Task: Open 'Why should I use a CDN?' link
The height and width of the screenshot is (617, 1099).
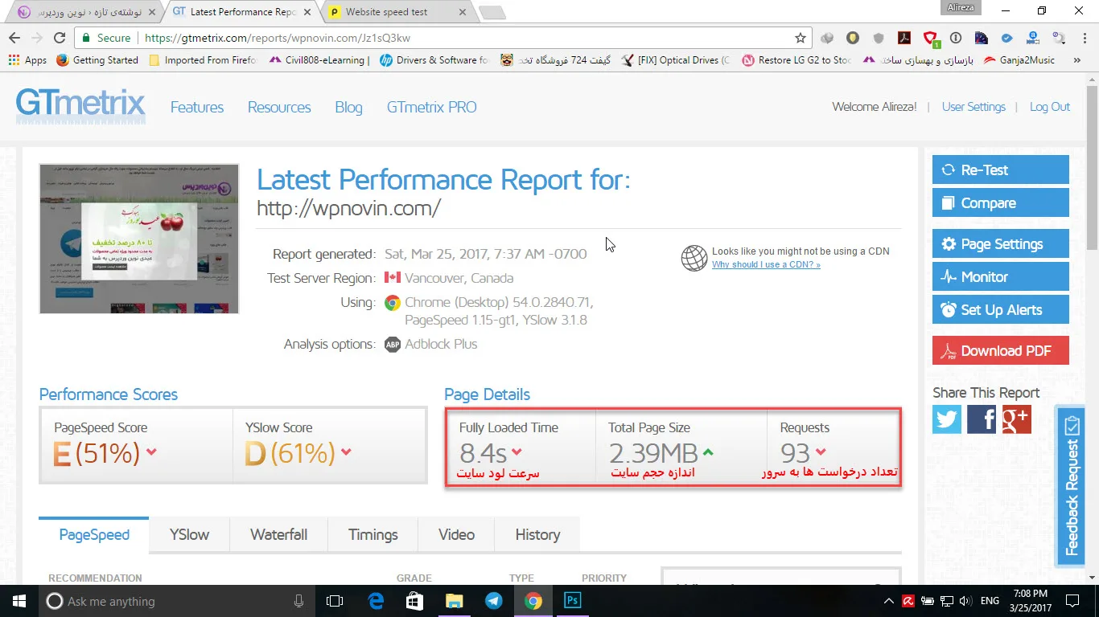Action: 766,264
